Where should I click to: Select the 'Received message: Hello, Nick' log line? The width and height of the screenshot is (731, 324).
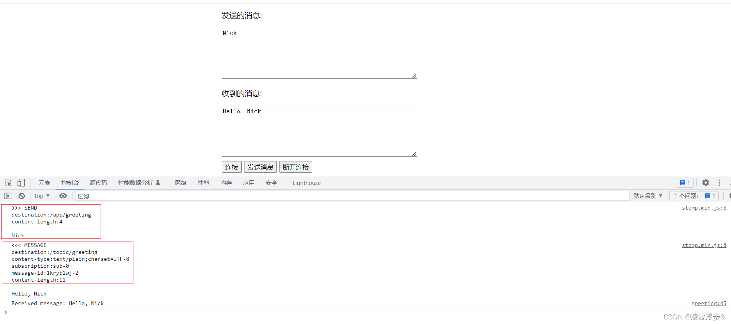(57, 304)
